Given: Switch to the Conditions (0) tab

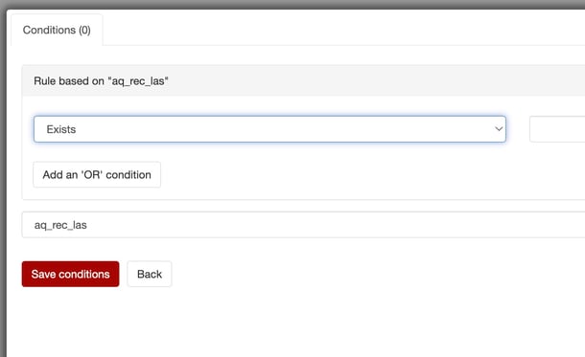Looking at the screenshot, I should point(57,31).
